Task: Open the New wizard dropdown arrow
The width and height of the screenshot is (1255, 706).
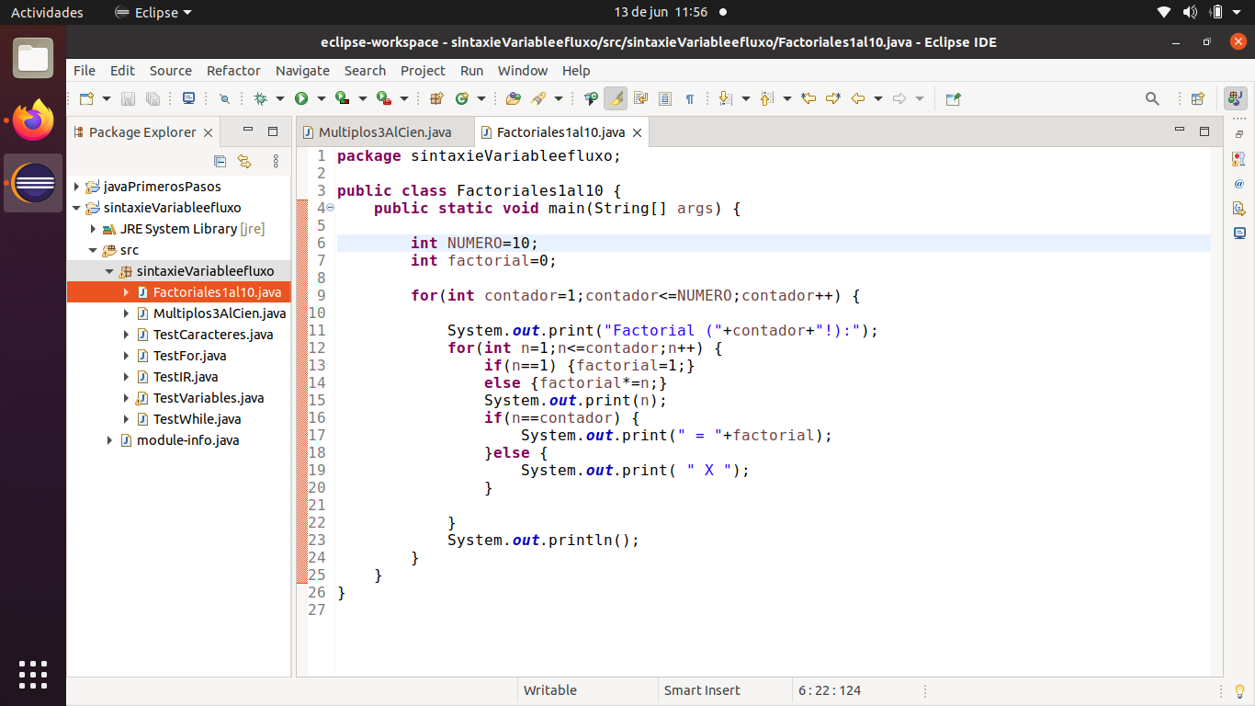Action: (x=107, y=98)
